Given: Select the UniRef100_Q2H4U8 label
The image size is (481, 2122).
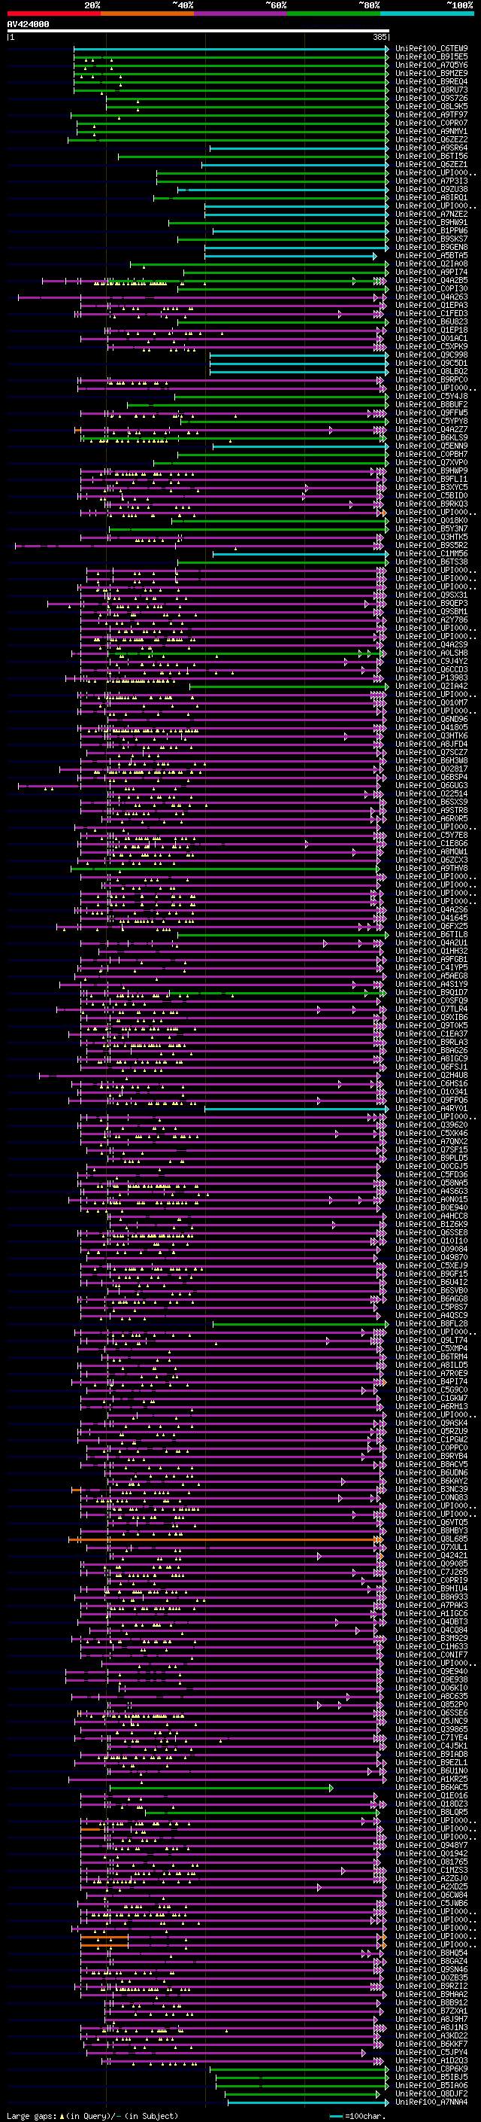Looking at the screenshot, I should point(431,1075).
